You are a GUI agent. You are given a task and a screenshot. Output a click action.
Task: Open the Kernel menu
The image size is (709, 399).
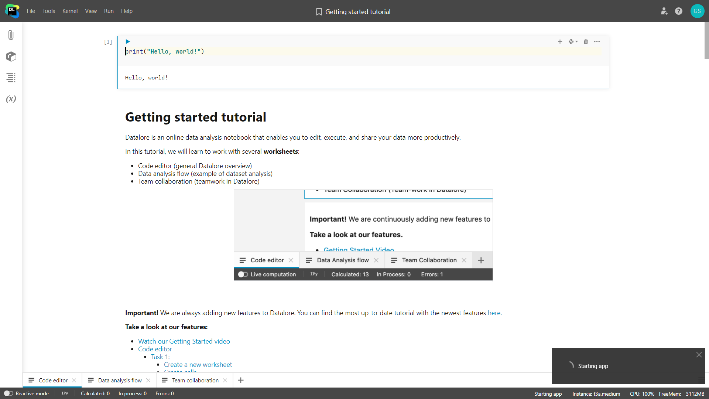[70, 11]
